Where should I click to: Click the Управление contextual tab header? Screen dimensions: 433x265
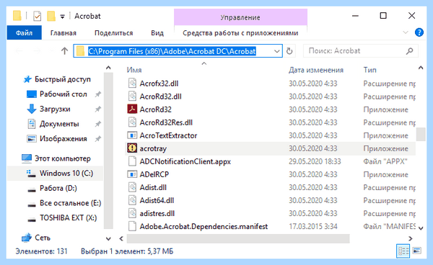tap(240, 17)
